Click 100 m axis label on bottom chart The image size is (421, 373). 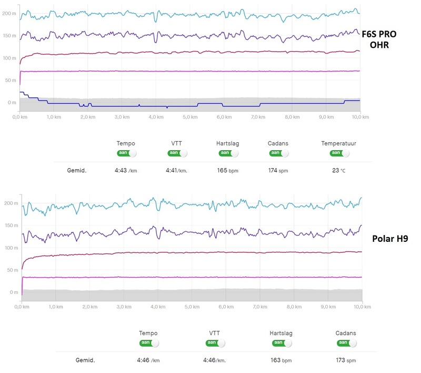click(11, 248)
